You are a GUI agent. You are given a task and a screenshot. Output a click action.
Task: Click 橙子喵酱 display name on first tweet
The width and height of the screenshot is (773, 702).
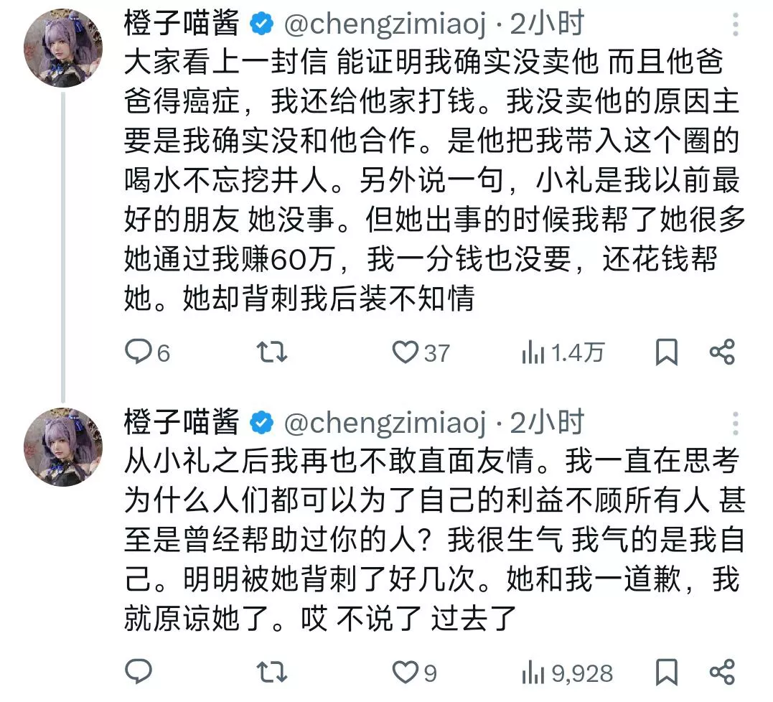182,23
